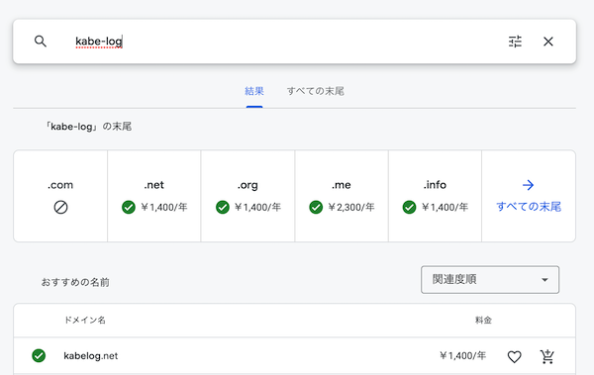Open the すべての末尾 arrow link
This screenshot has height=375, width=594.
click(x=529, y=196)
